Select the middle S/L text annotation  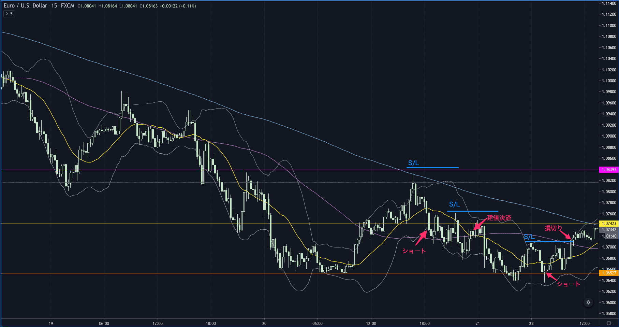point(455,204)
